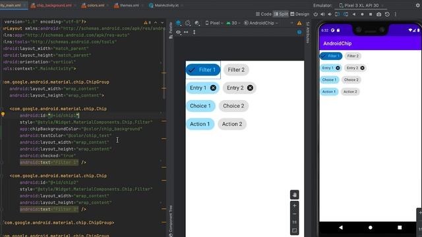
Task: Open the Palette side panel
Action: coord(171,30)
